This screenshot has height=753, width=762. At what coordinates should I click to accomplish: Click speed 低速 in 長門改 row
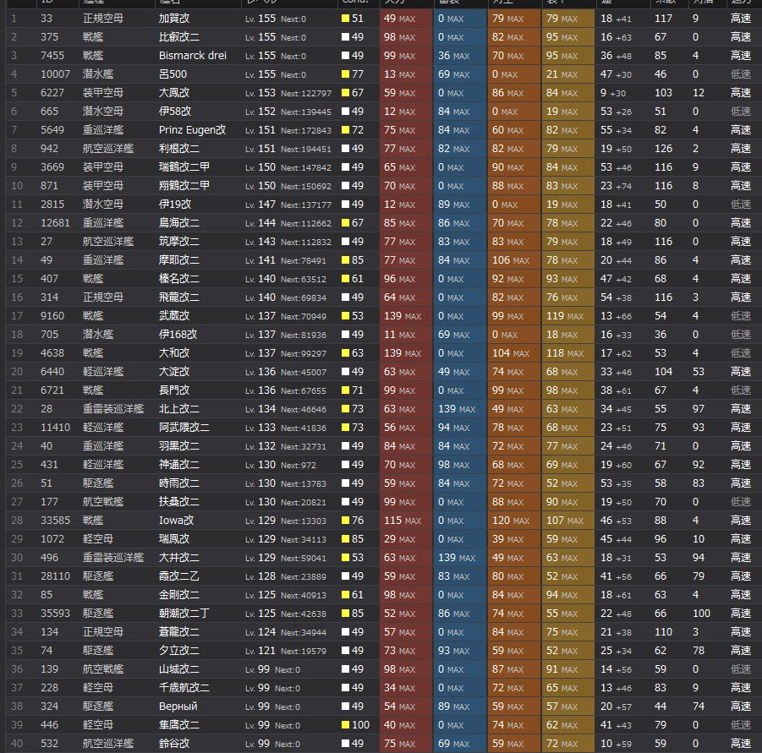741,390
